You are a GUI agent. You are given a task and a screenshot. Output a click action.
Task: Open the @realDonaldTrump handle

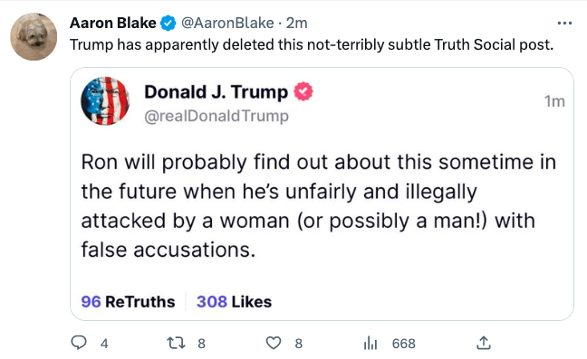217,116
